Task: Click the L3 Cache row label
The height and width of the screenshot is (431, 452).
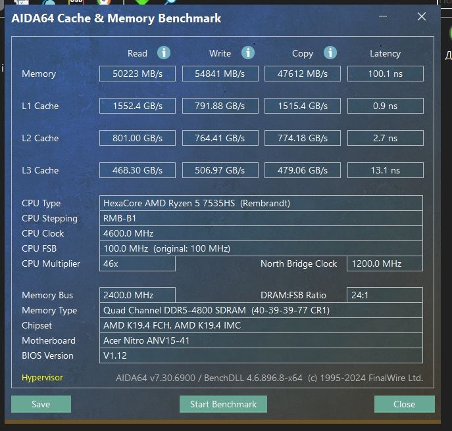Action: click(40, 170)
